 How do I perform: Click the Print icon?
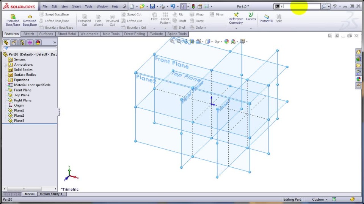pos(163,6)
